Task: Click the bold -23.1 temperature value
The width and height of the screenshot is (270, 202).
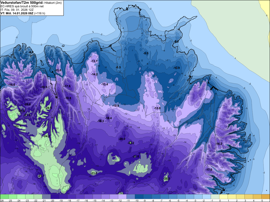Action: 18,126
